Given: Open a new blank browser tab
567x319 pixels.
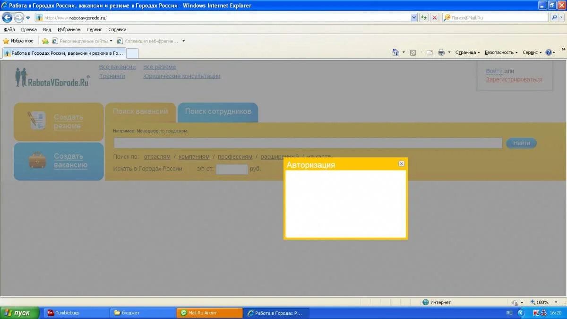Looking at the screenshot, I should pyautogui.click(x=132, y=53).
